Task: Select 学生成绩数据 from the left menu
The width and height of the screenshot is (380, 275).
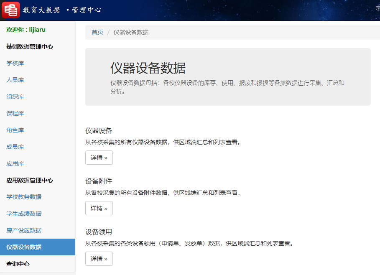Action: click(x=19, y=214)
